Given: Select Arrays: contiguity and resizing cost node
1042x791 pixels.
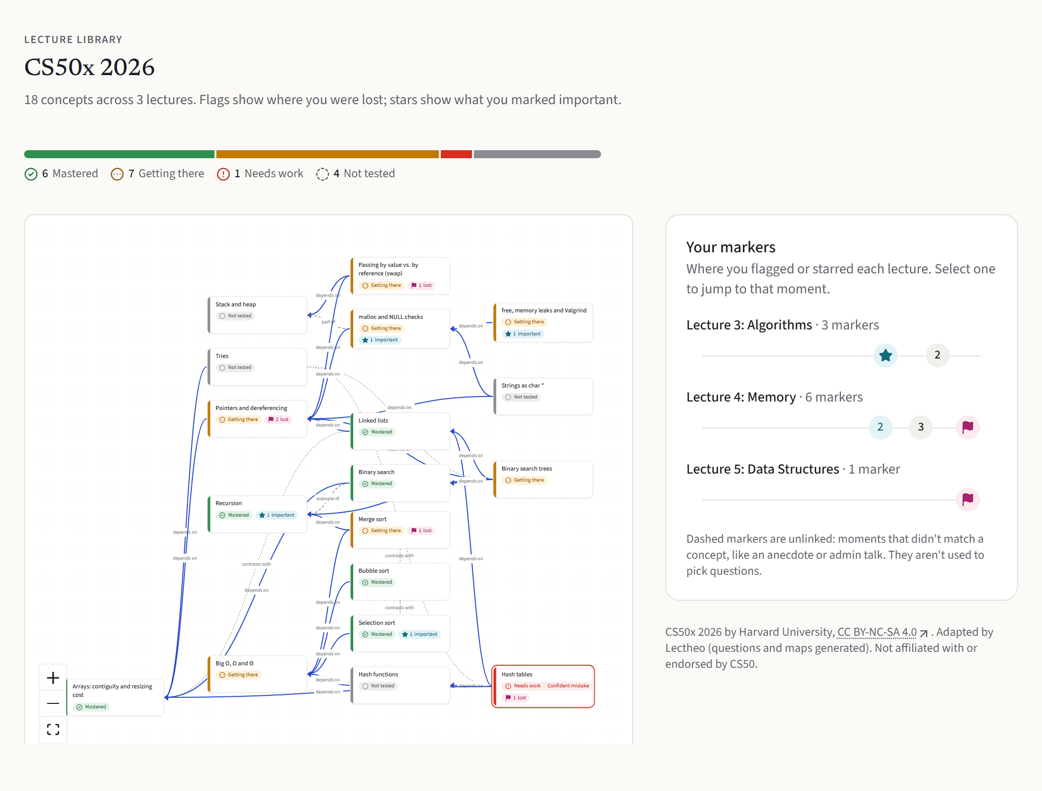Looking at the screenshot, I should [115, 696].
